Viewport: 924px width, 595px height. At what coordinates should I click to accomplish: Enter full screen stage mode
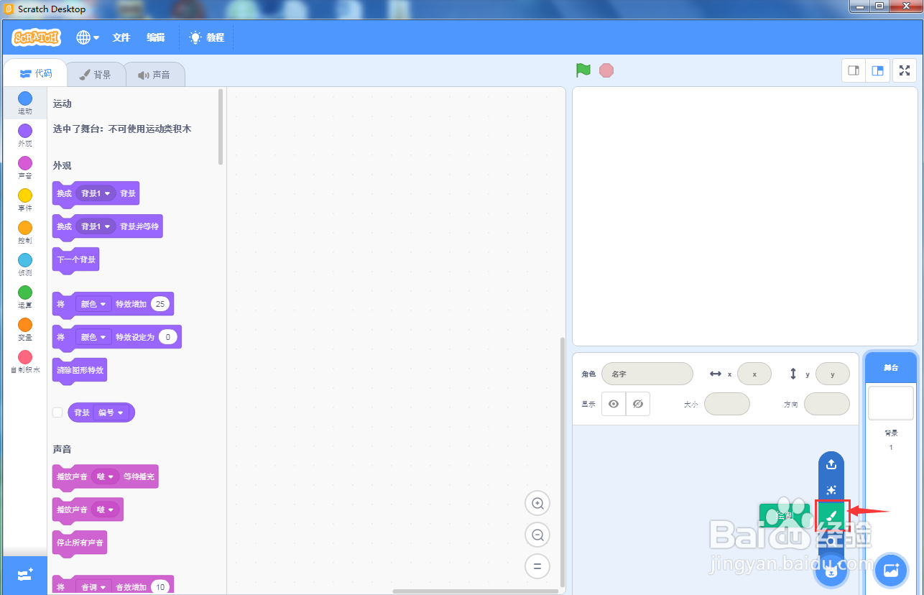pyautogui.click(x=905, y=70)
